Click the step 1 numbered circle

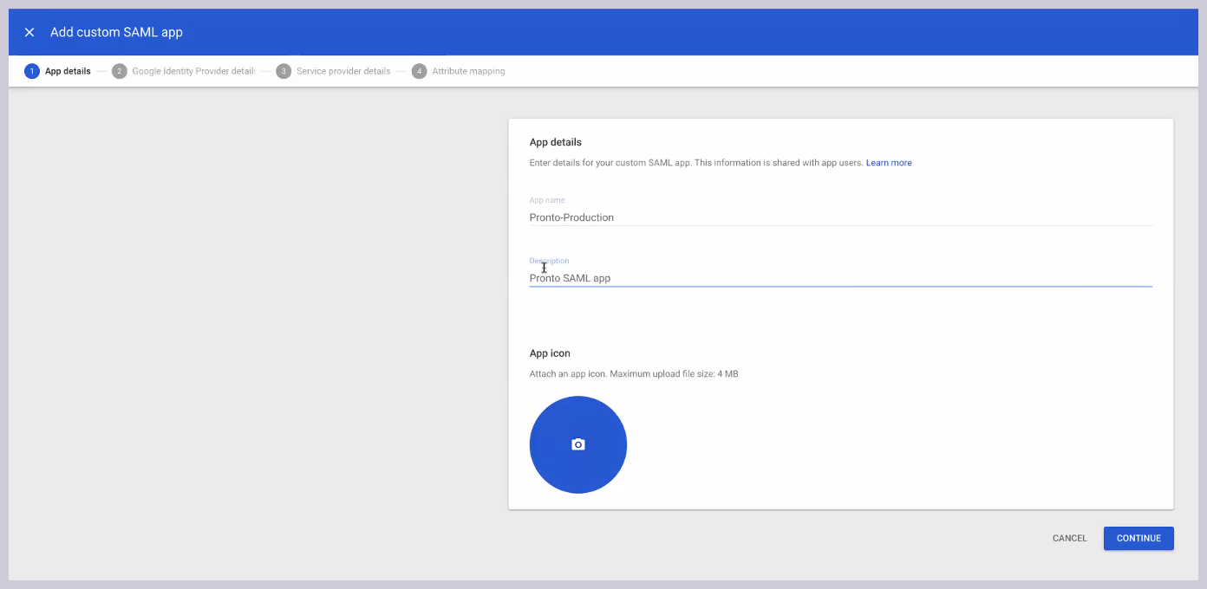click(32, 71)
